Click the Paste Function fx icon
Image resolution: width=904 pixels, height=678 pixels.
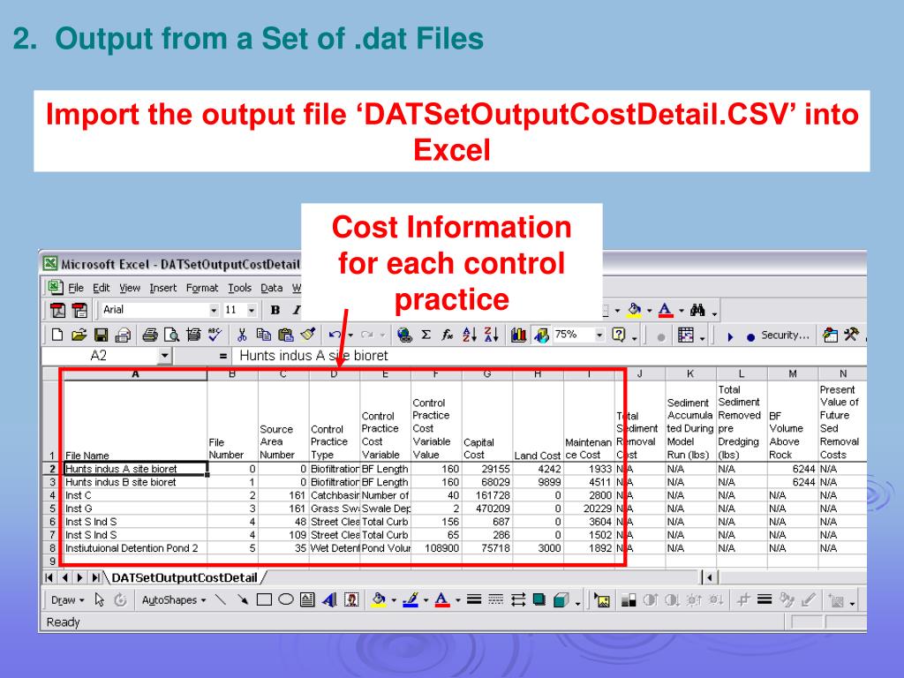(448, 335)
